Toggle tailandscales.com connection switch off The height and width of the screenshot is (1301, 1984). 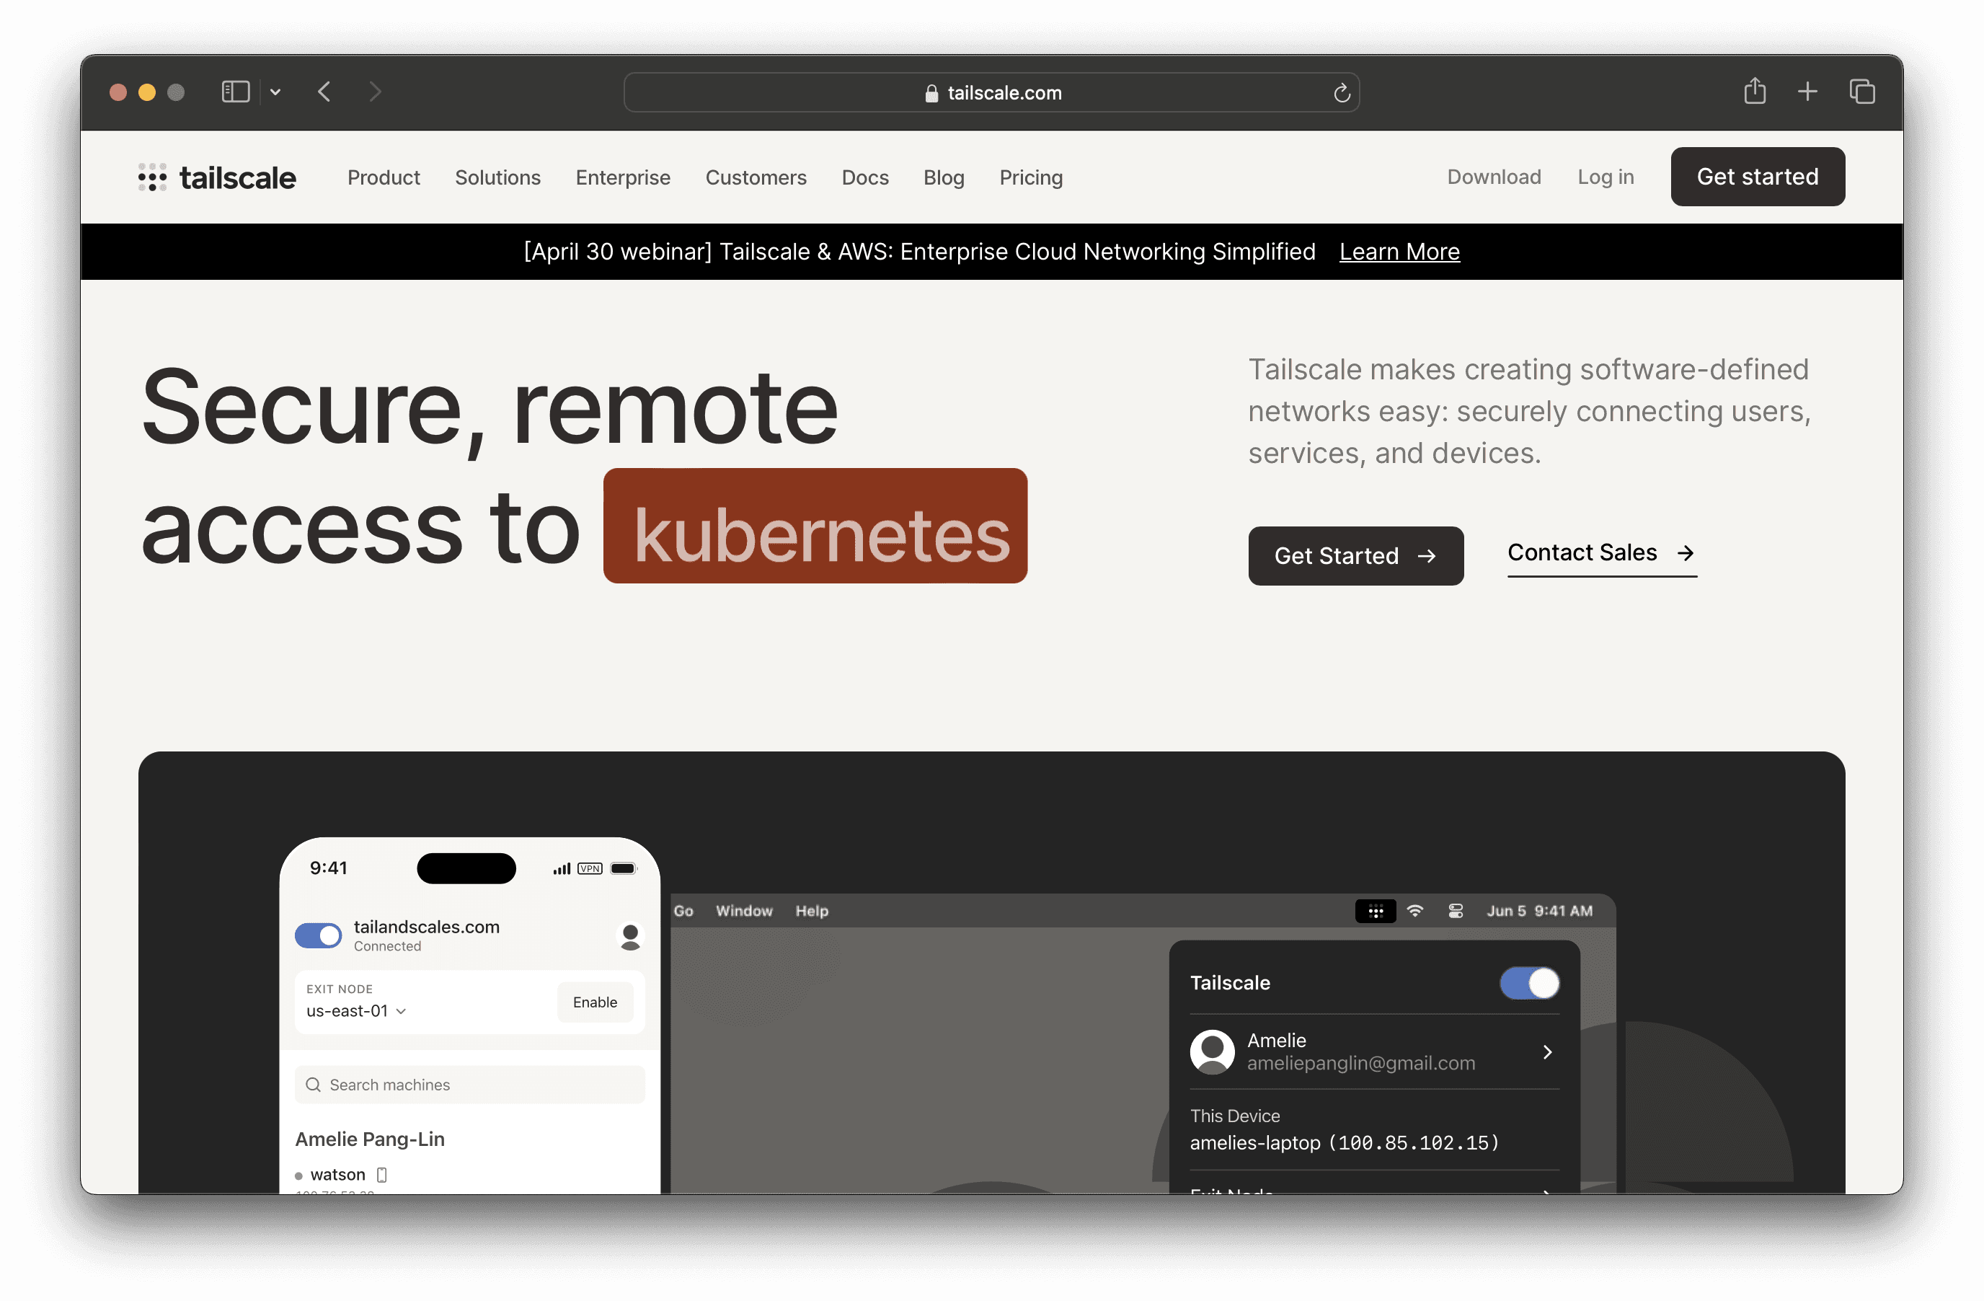(x=319, y=935)
